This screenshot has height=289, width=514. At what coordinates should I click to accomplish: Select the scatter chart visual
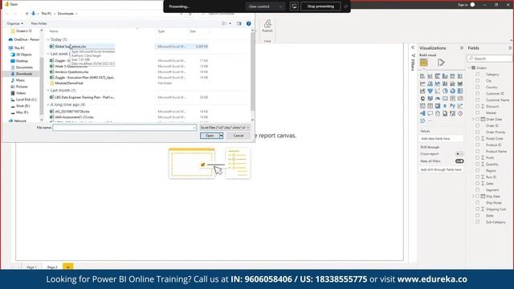pyautogui.click(x=438, y=91)
